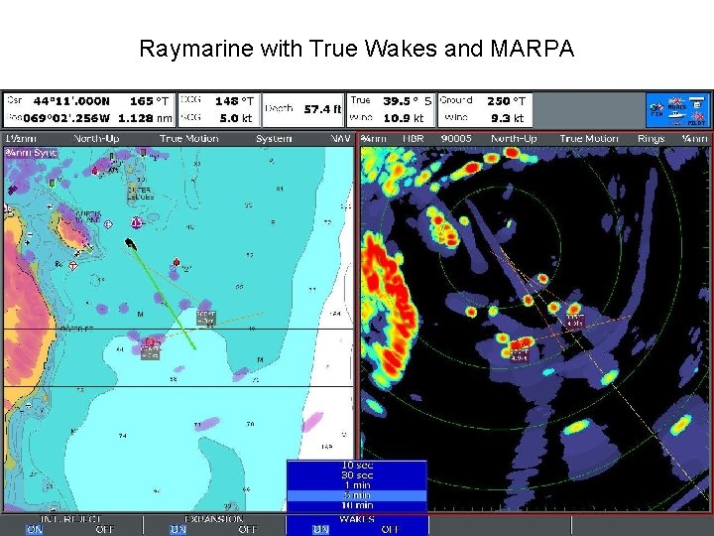The image size is (714, 536).
Task: Click the Ground Wind databar cell
Action: (x=485, y=110)
